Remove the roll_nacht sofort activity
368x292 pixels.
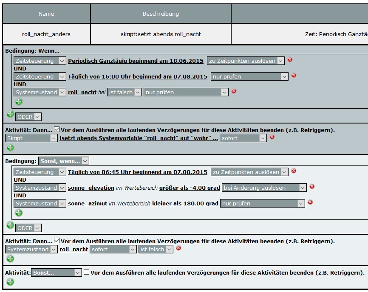(178, 248)
